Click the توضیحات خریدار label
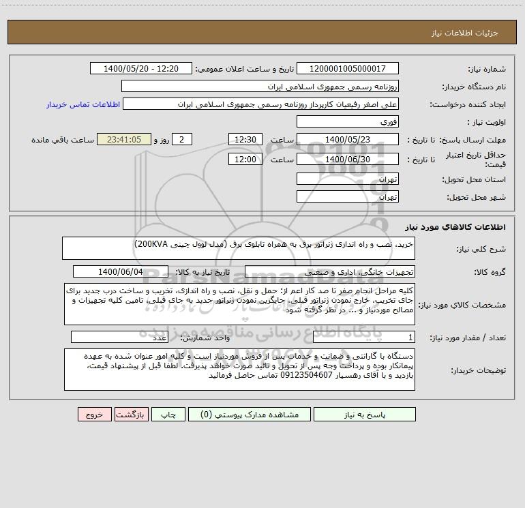 479,371
